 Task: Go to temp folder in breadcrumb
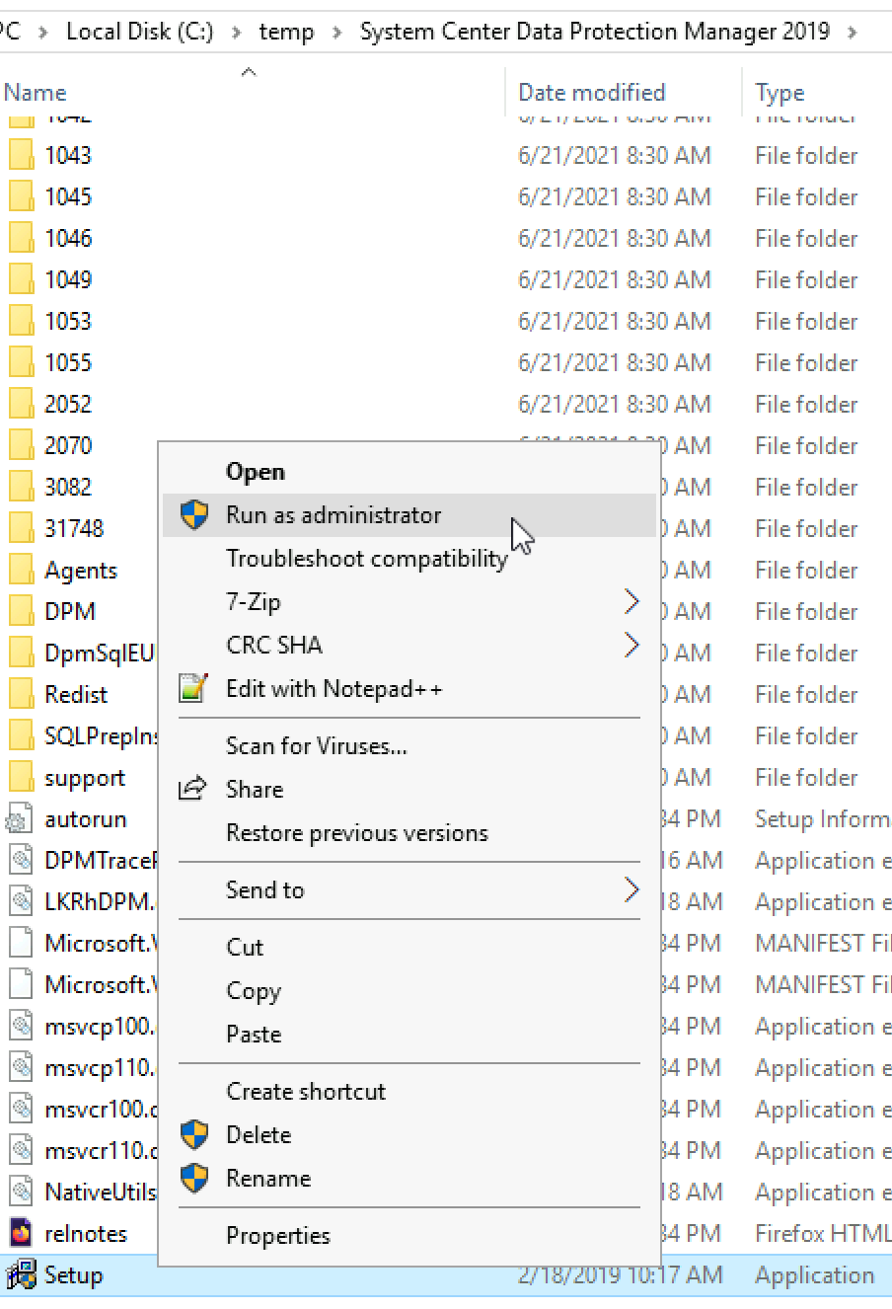pos(286,32)
